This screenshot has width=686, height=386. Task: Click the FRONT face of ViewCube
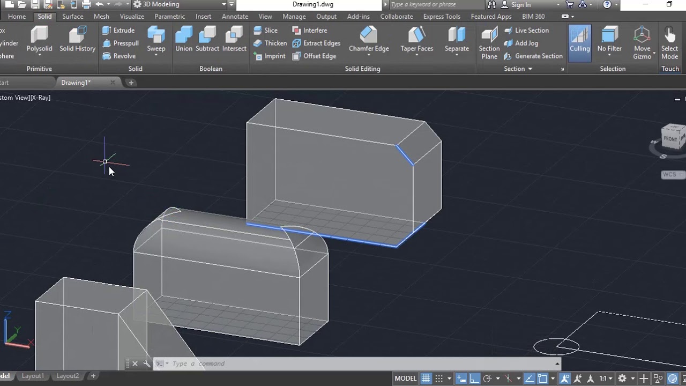click(671, 139)
